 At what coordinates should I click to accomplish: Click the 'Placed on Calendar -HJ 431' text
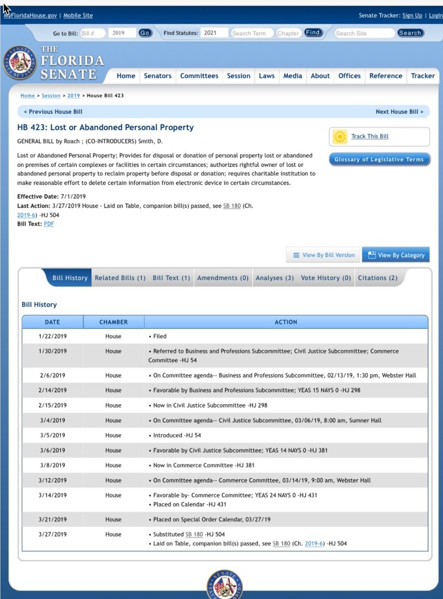click(x=190, y=504)
